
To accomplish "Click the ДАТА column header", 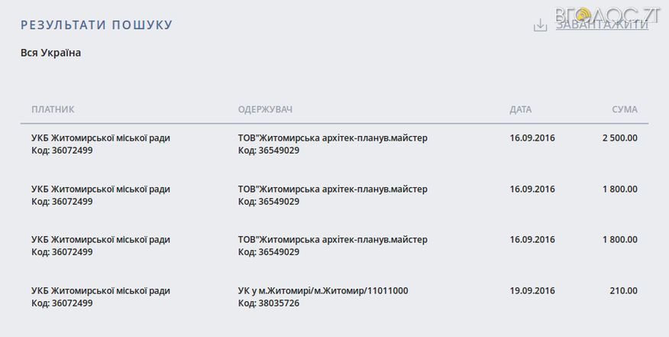I will (x=521, y=109).
